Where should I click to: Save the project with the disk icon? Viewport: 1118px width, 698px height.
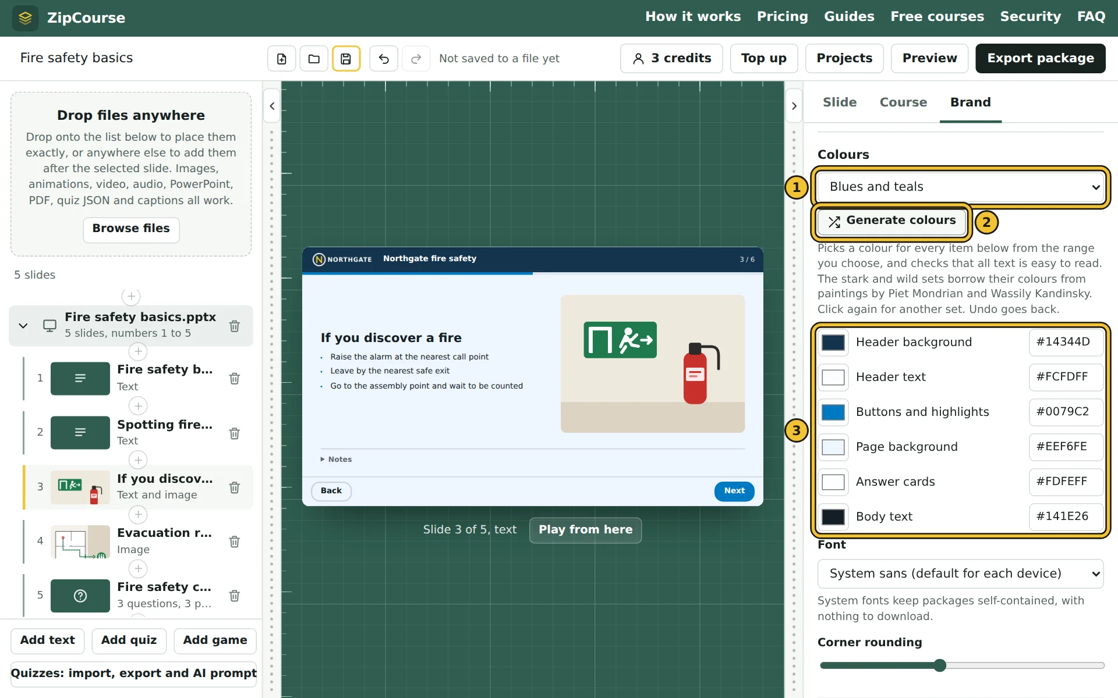(346, 58)
